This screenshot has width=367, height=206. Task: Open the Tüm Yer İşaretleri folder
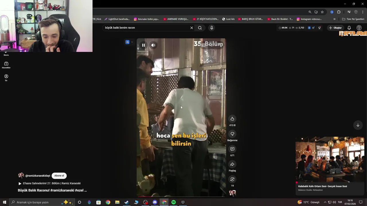(353, 19)
